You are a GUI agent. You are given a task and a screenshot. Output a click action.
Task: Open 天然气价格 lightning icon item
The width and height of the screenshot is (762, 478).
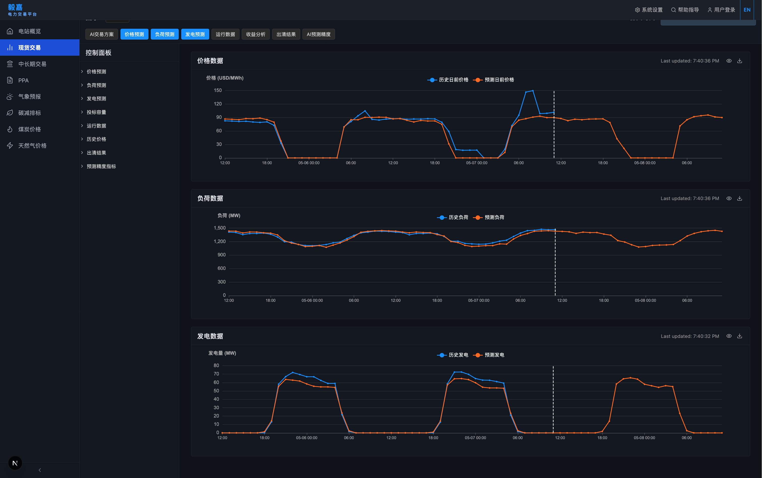click(10, 145)
